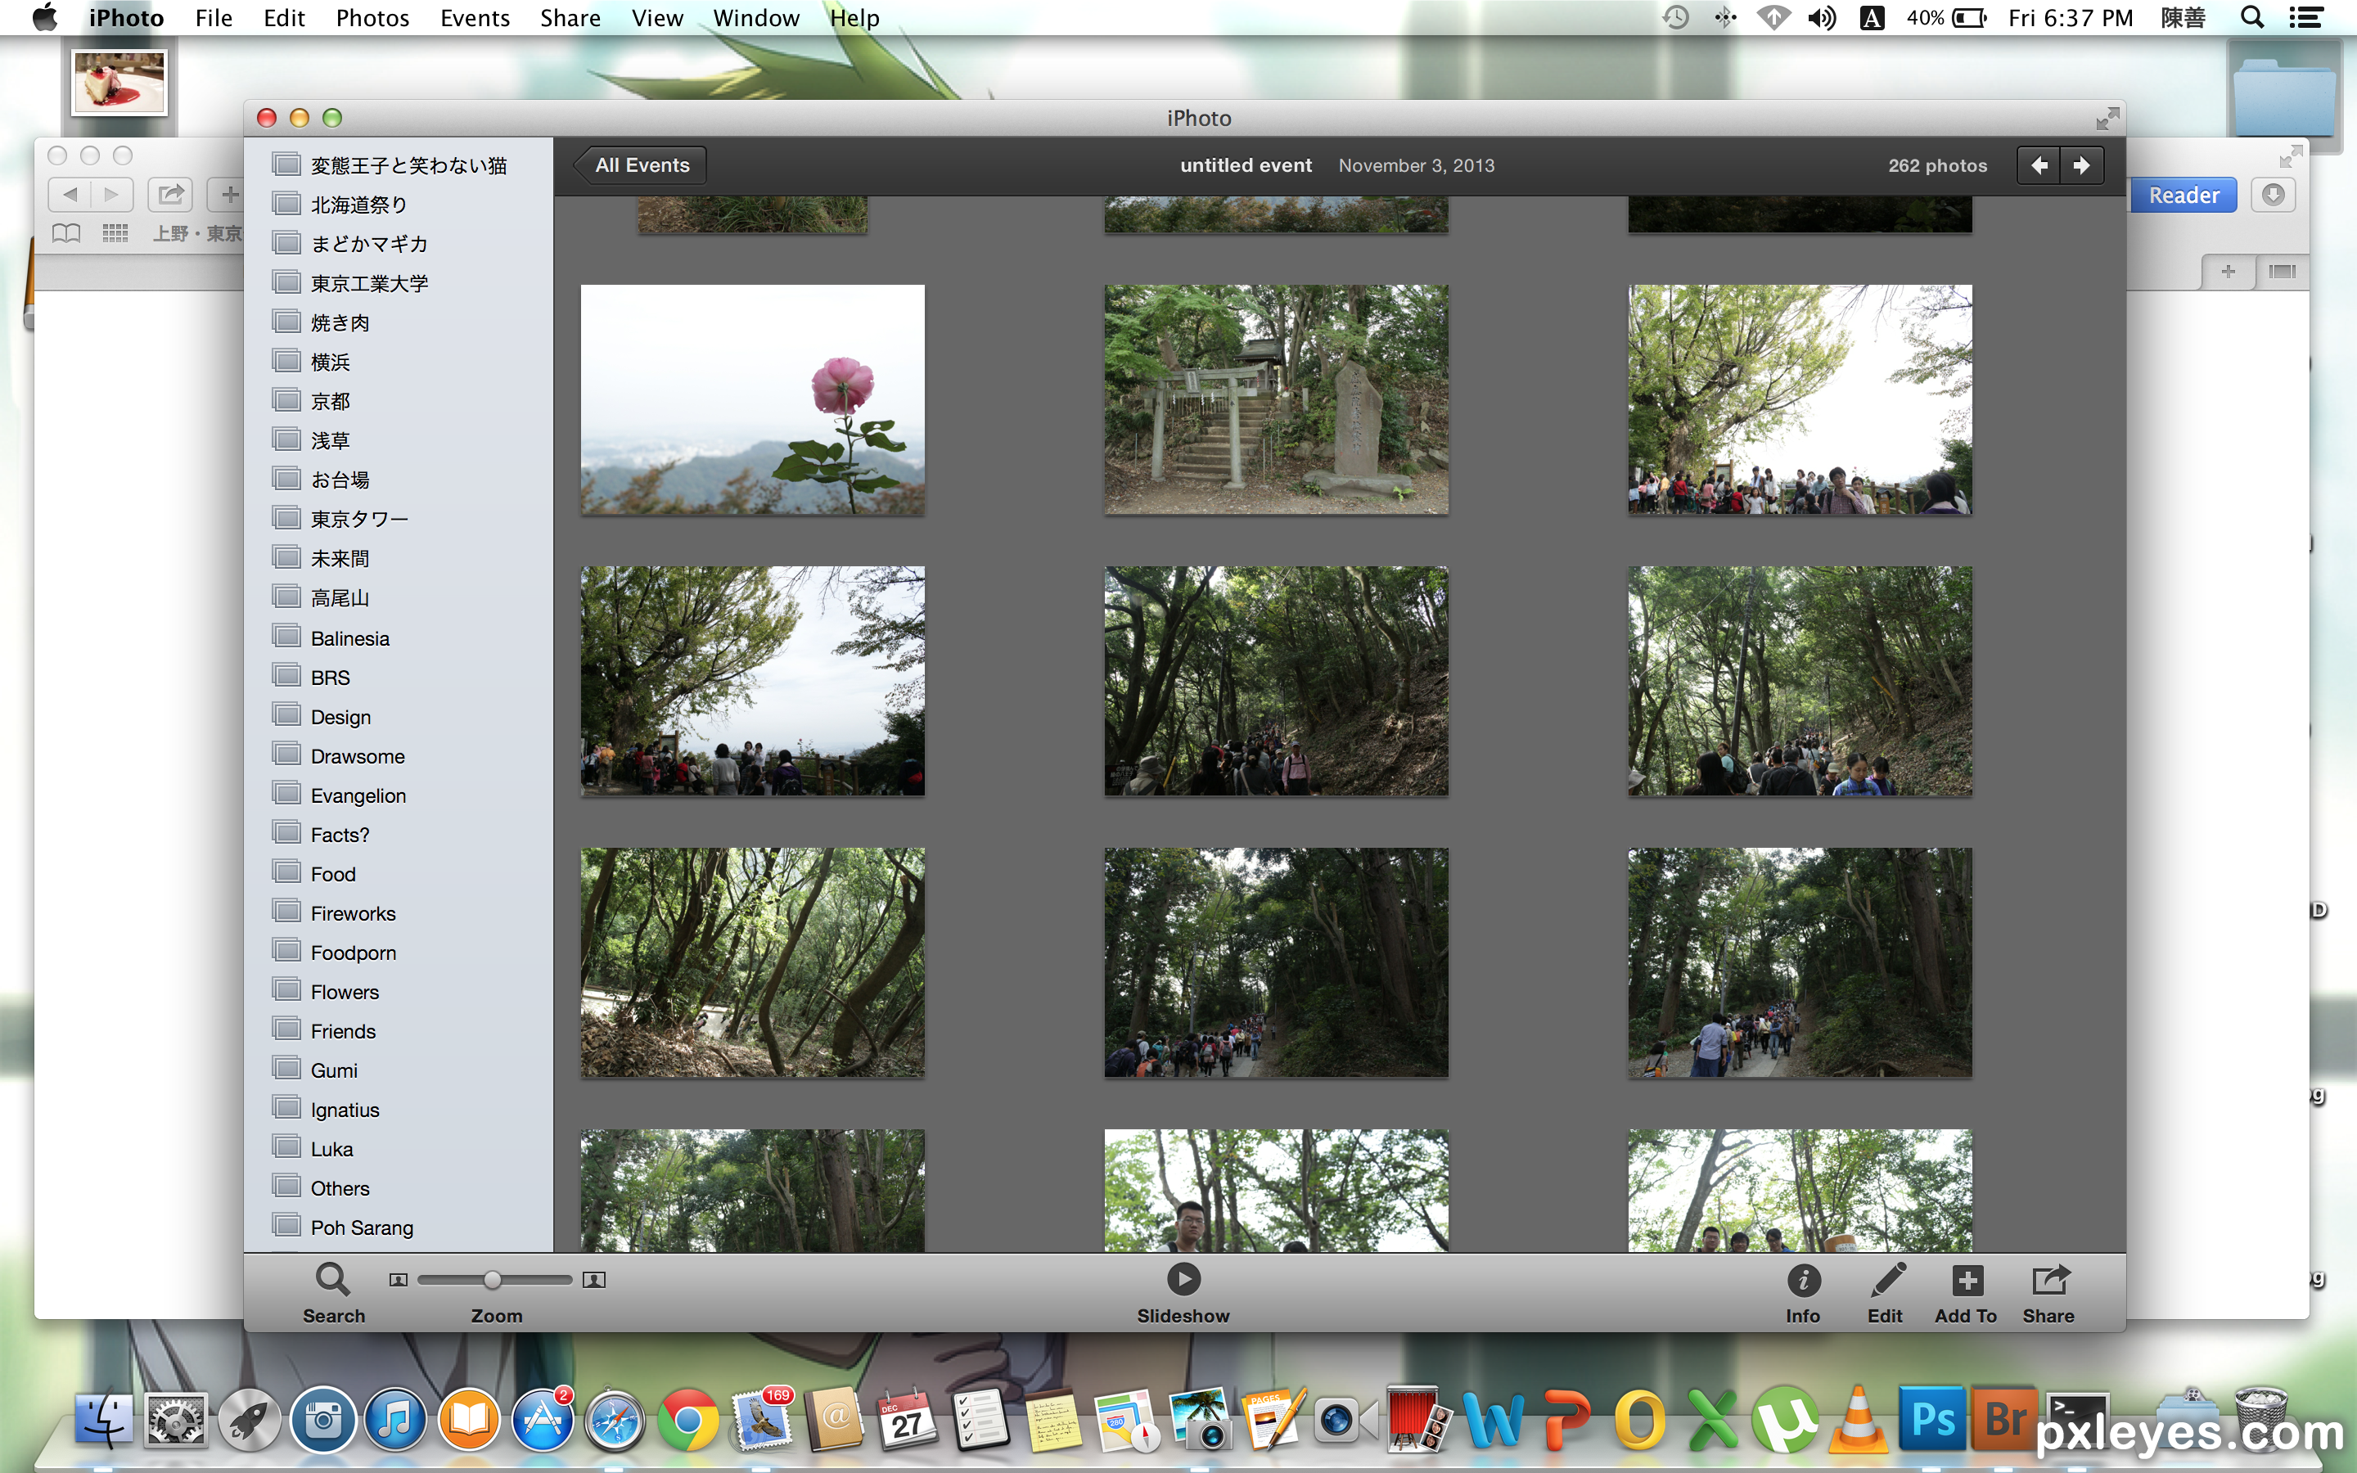
Task: Open Notification Center icon
Action: tap(2306, 17)
